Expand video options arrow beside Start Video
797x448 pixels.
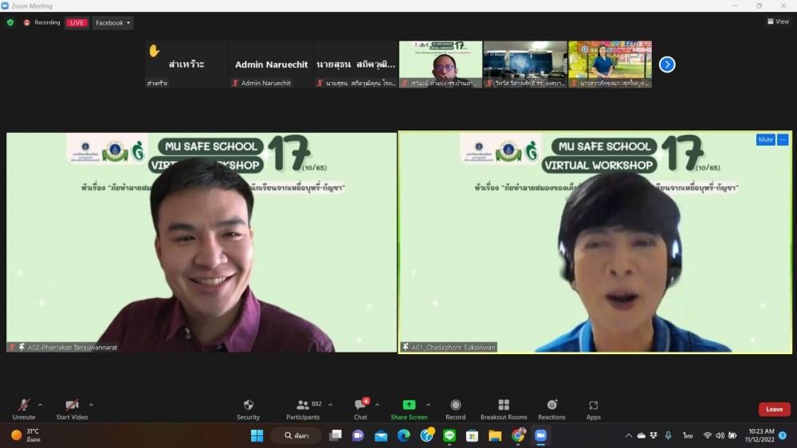pos(91,404)
